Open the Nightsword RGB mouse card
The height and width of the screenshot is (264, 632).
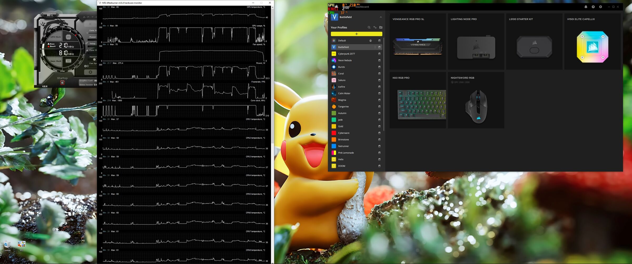click(x=476, y=100)
